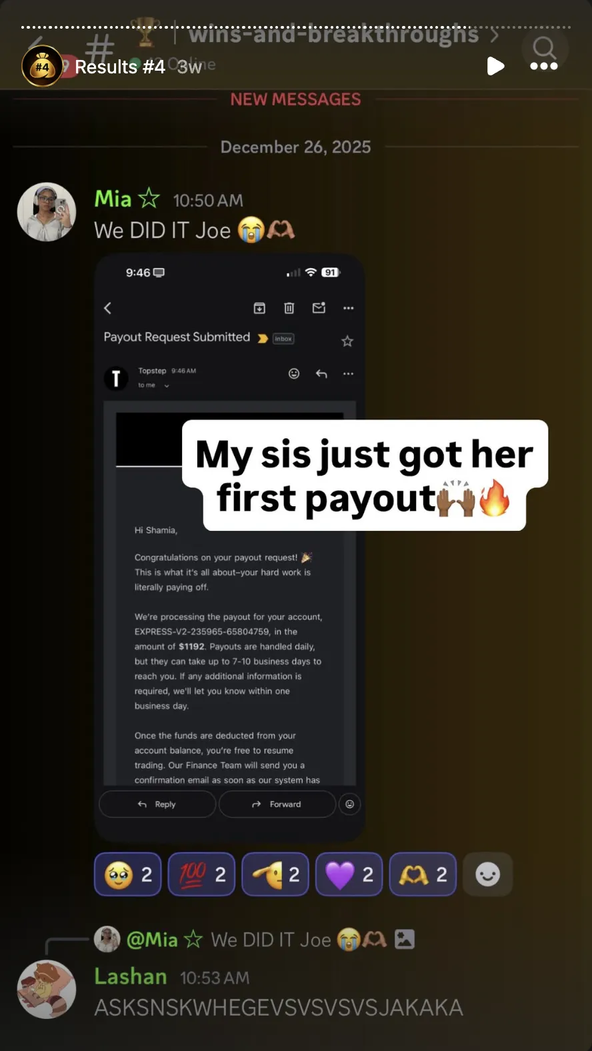
Task: Open the three-dot story options menu
Action: point(544,66)
